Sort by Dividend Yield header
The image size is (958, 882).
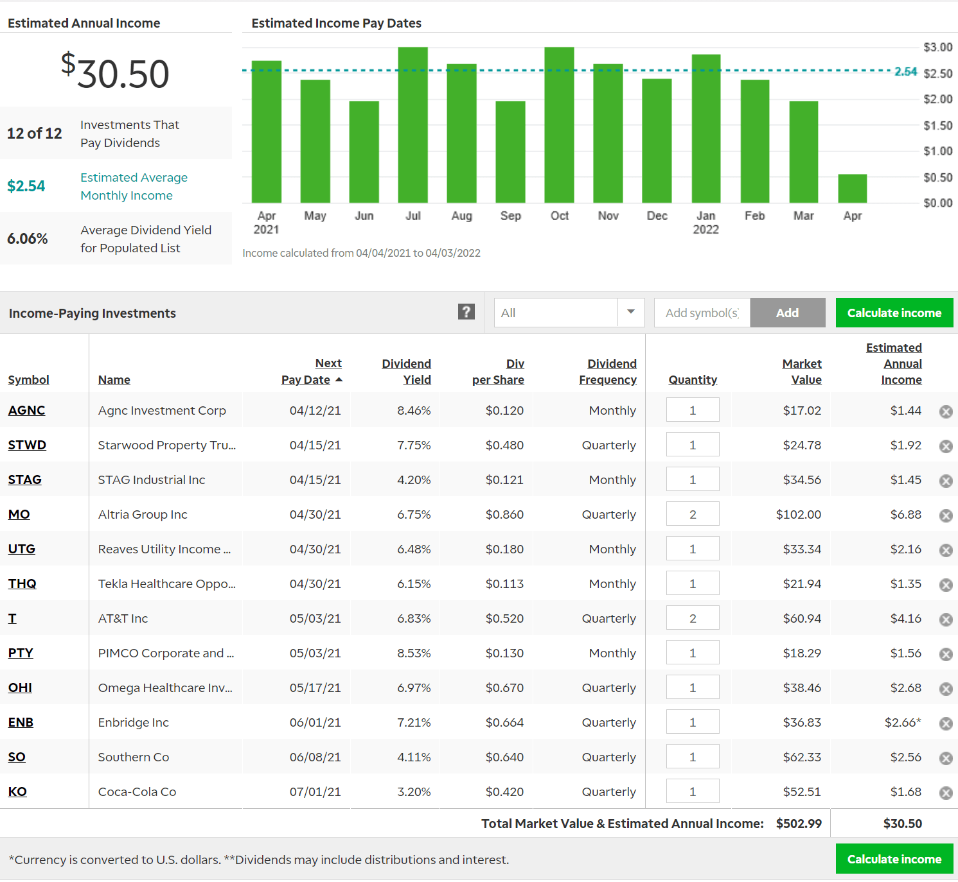(x=406, y=372)
